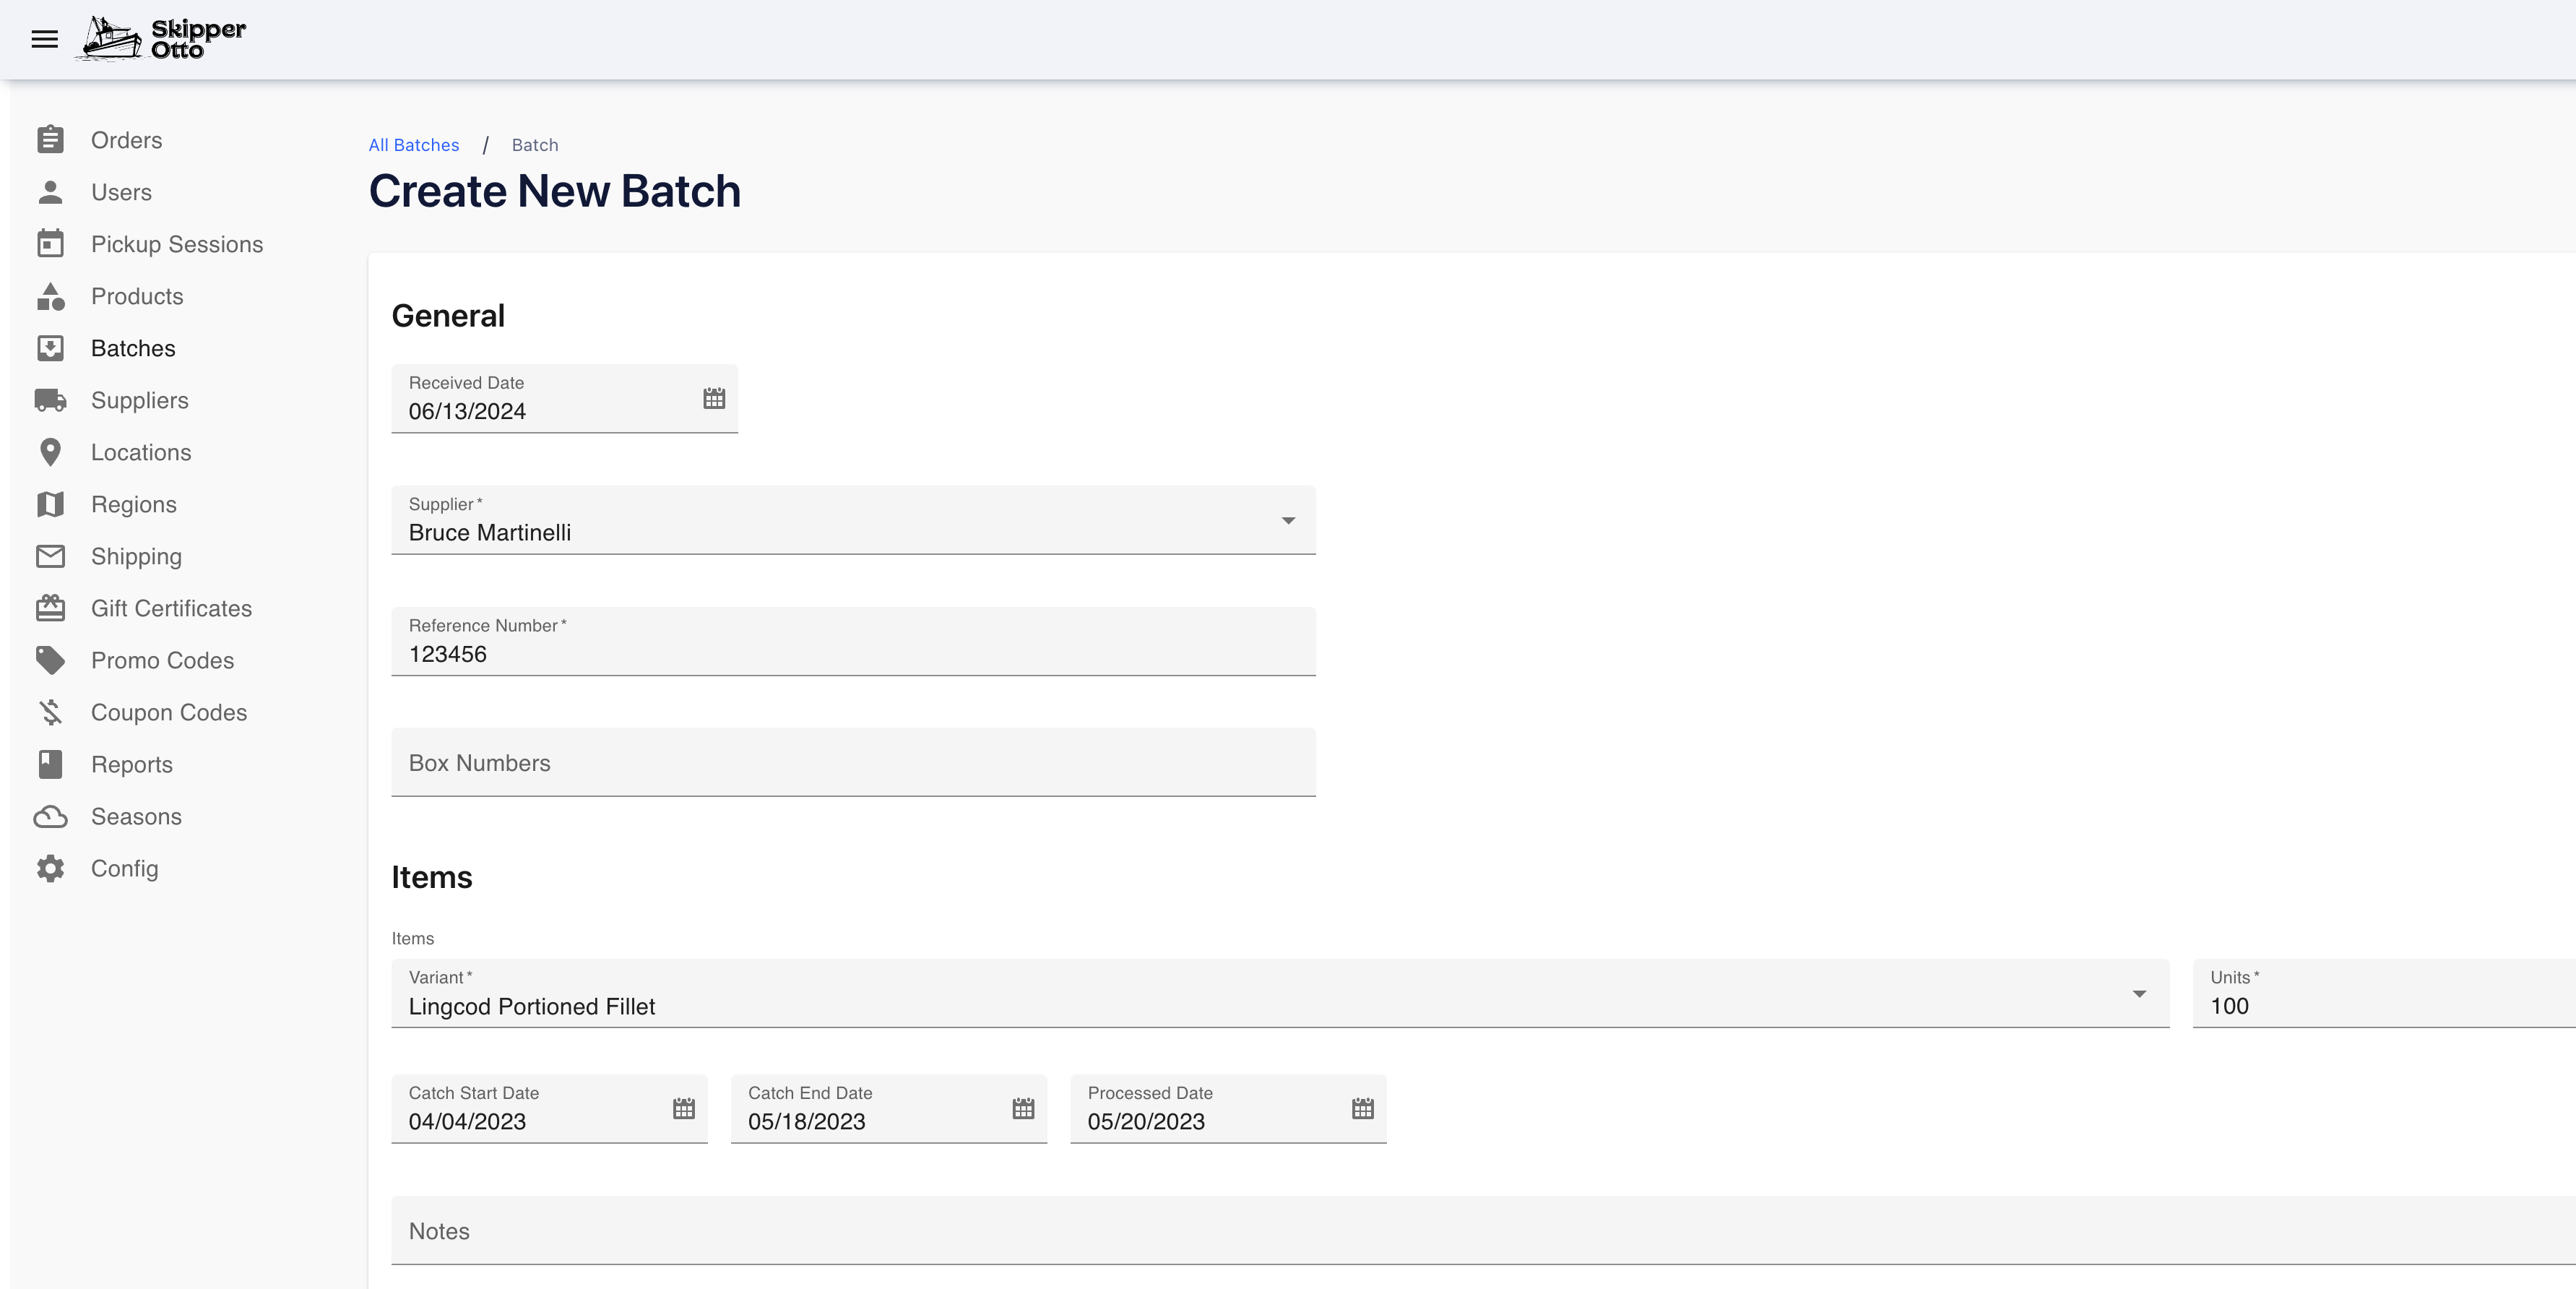Select Reports in the sidebar
2576x1289 pixels.
pyautogui.click(x=131, y=764)
